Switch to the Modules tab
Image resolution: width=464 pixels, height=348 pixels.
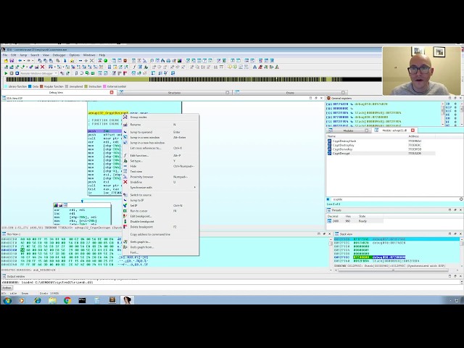point(348,130)
